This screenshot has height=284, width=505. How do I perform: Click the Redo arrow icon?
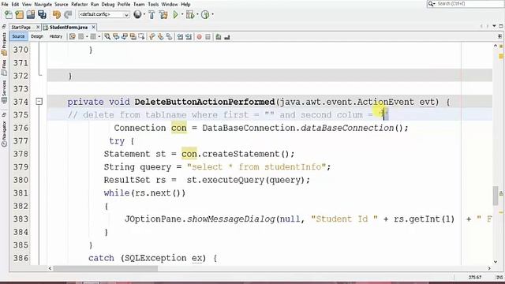pyautogui.click(x=68, y=14)
